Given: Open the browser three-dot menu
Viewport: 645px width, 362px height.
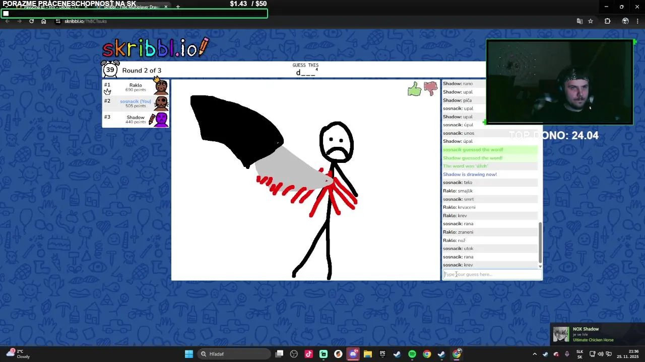Looking at the screenshot, I should [x=638, y=21].
